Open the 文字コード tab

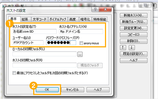[x=40, y=19]
